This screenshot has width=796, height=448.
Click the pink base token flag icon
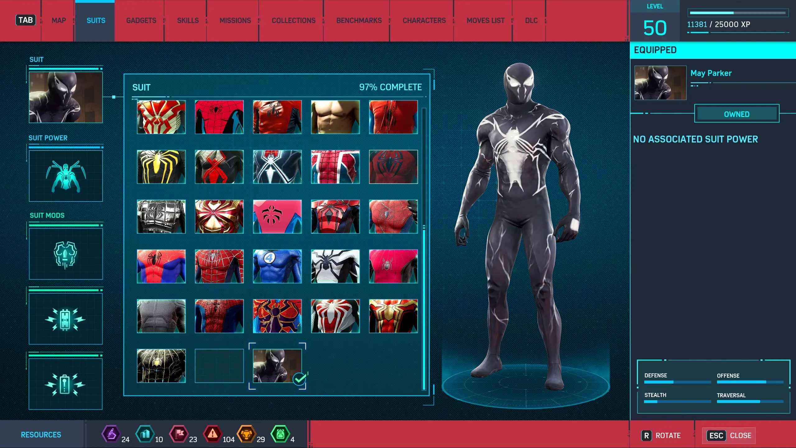[179, 434]
